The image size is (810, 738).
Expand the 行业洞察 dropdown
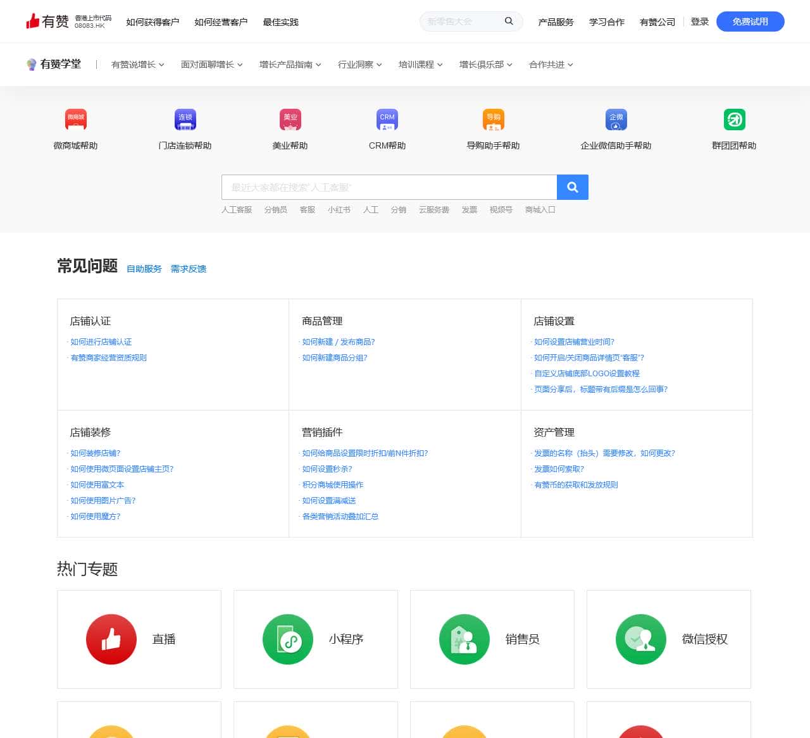(360, 65)
